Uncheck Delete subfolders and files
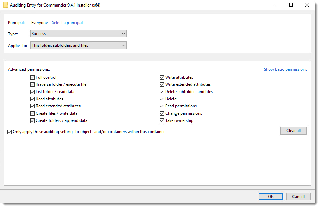Image resolution: width=320 pixels, height=208 pixels. click(x=162, y=91)
